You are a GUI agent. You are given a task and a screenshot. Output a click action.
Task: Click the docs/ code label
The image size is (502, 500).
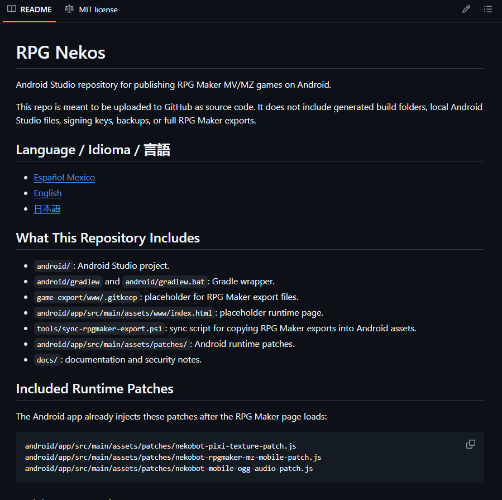coord(47,360)
